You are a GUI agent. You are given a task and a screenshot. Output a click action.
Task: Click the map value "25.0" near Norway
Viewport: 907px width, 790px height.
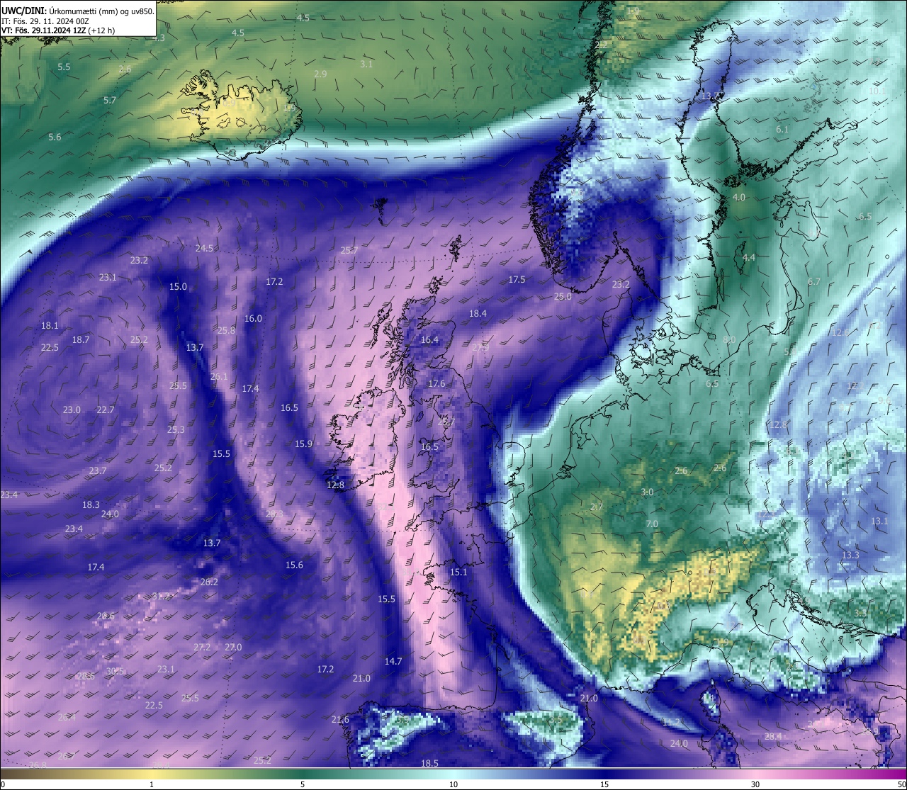tap(563, 297)
